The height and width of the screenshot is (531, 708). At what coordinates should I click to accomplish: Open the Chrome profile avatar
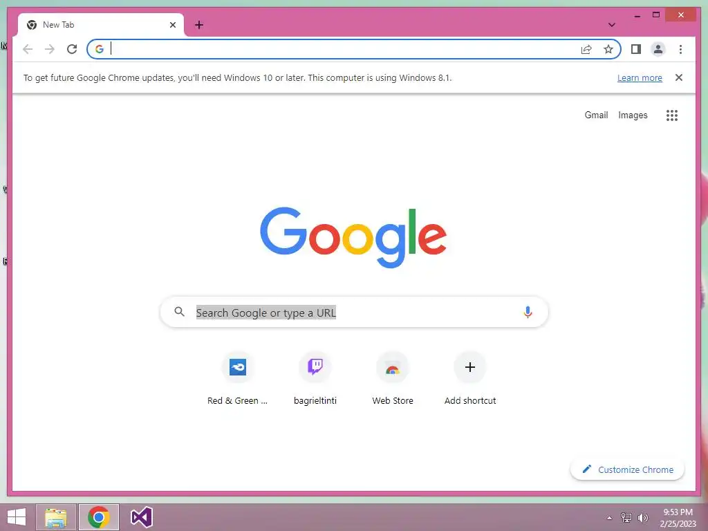point(658,49)
